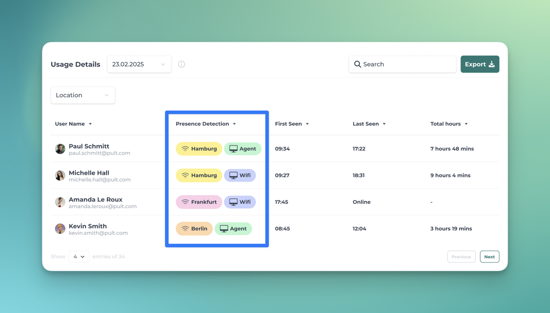
Task: Sort the table by First Seen
Action: [292, 124]
